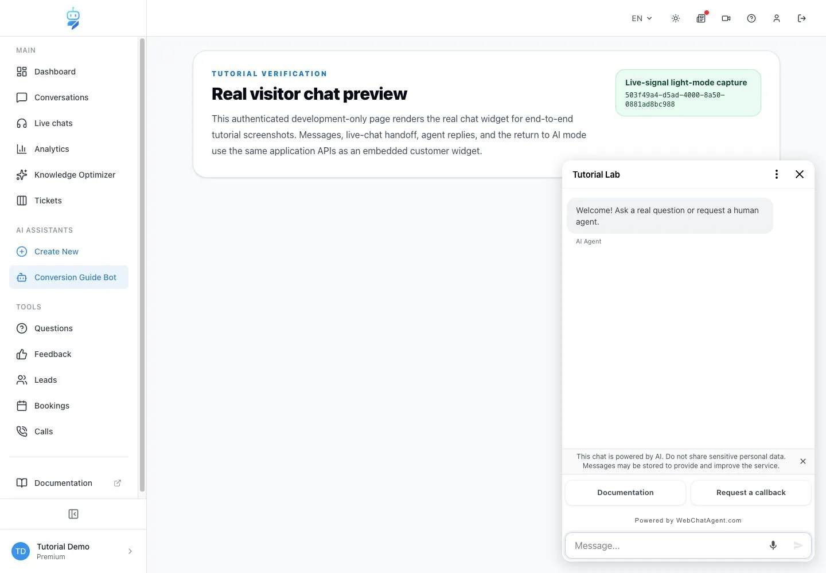Click the Real visitor chat preview heading
The width and height of the screenshot is (826, 573).
click(x=309, y=94)
